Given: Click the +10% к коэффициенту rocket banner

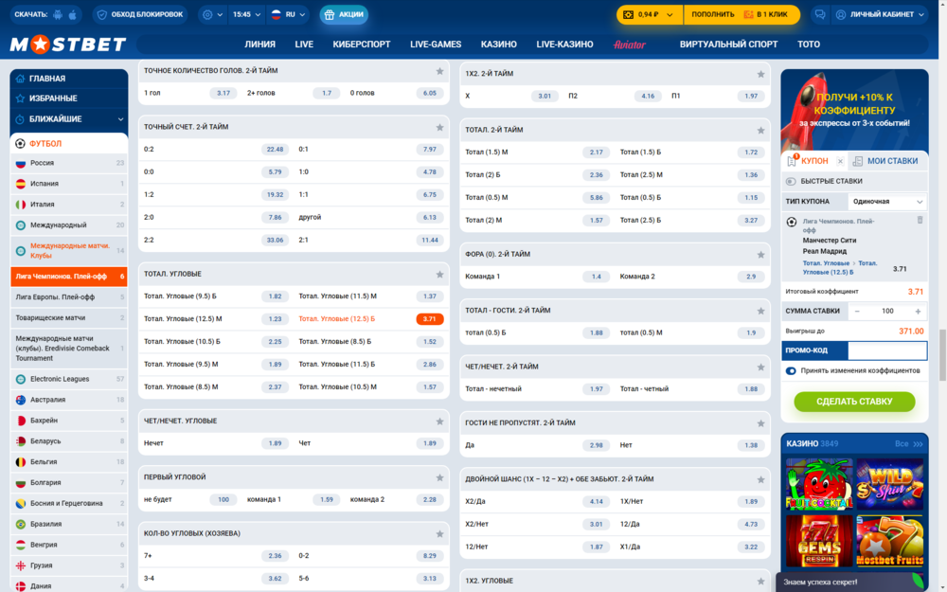Looking at the screenshot, I should (854, 110).
